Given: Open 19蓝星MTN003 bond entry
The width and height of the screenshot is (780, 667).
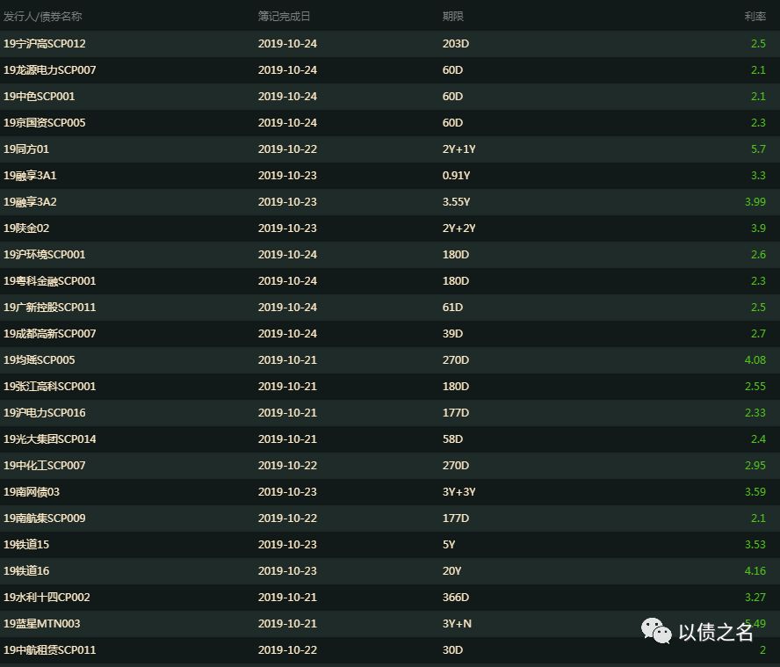Looking at the screenshot, I should (42, 624).
